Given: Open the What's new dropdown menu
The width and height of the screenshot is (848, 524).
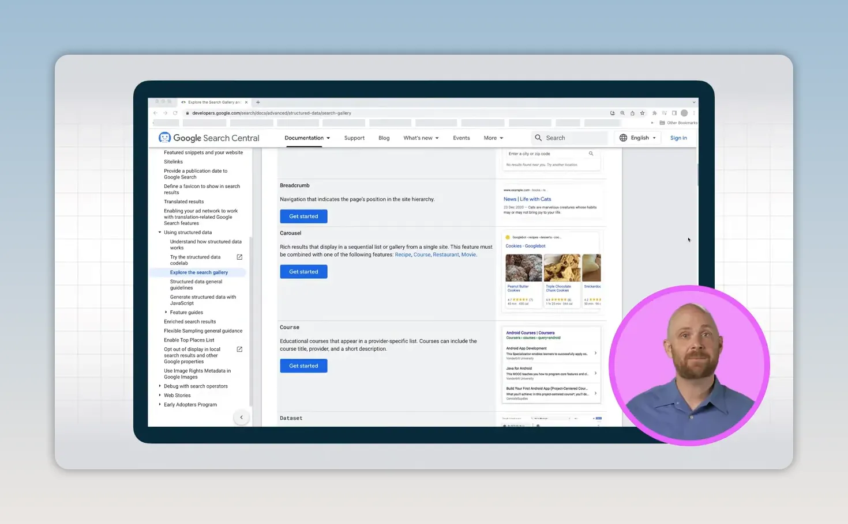Looking at the screenshot, I should [421, 138].
